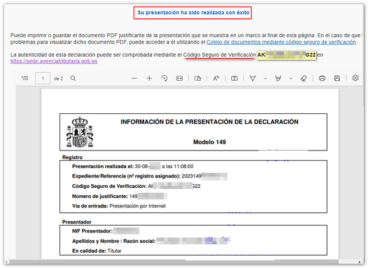Open sede.agenciatributaria.gob.es link
This screenshot has height=268, width=368.
point(50,62)
